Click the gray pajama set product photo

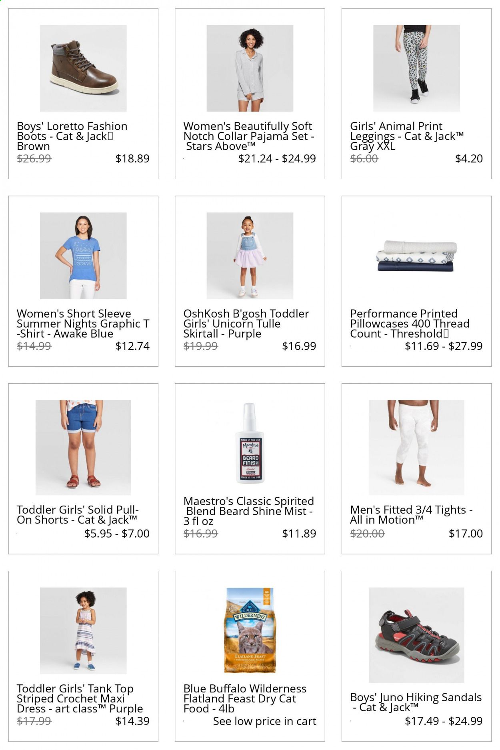click(x=250, y=68)
